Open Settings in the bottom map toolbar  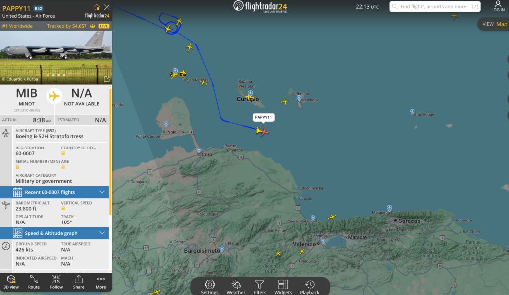pos(210,287)
